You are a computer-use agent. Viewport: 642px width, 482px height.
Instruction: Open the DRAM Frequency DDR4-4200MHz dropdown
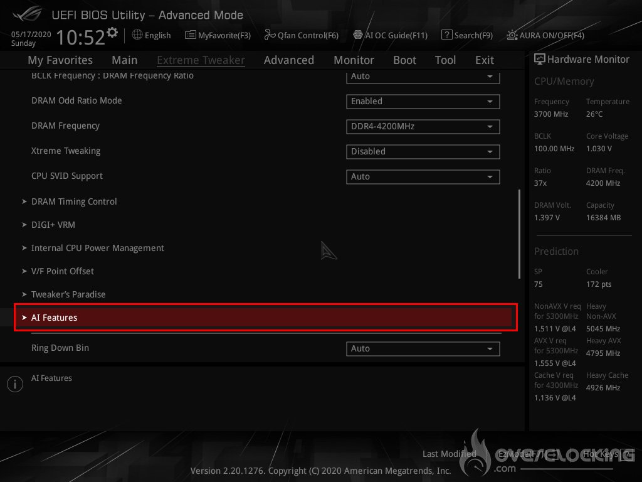[x=423, y=126]
